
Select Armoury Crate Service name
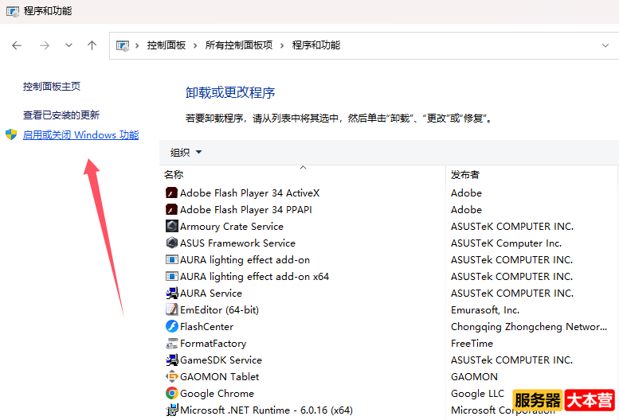coord(232,226)
